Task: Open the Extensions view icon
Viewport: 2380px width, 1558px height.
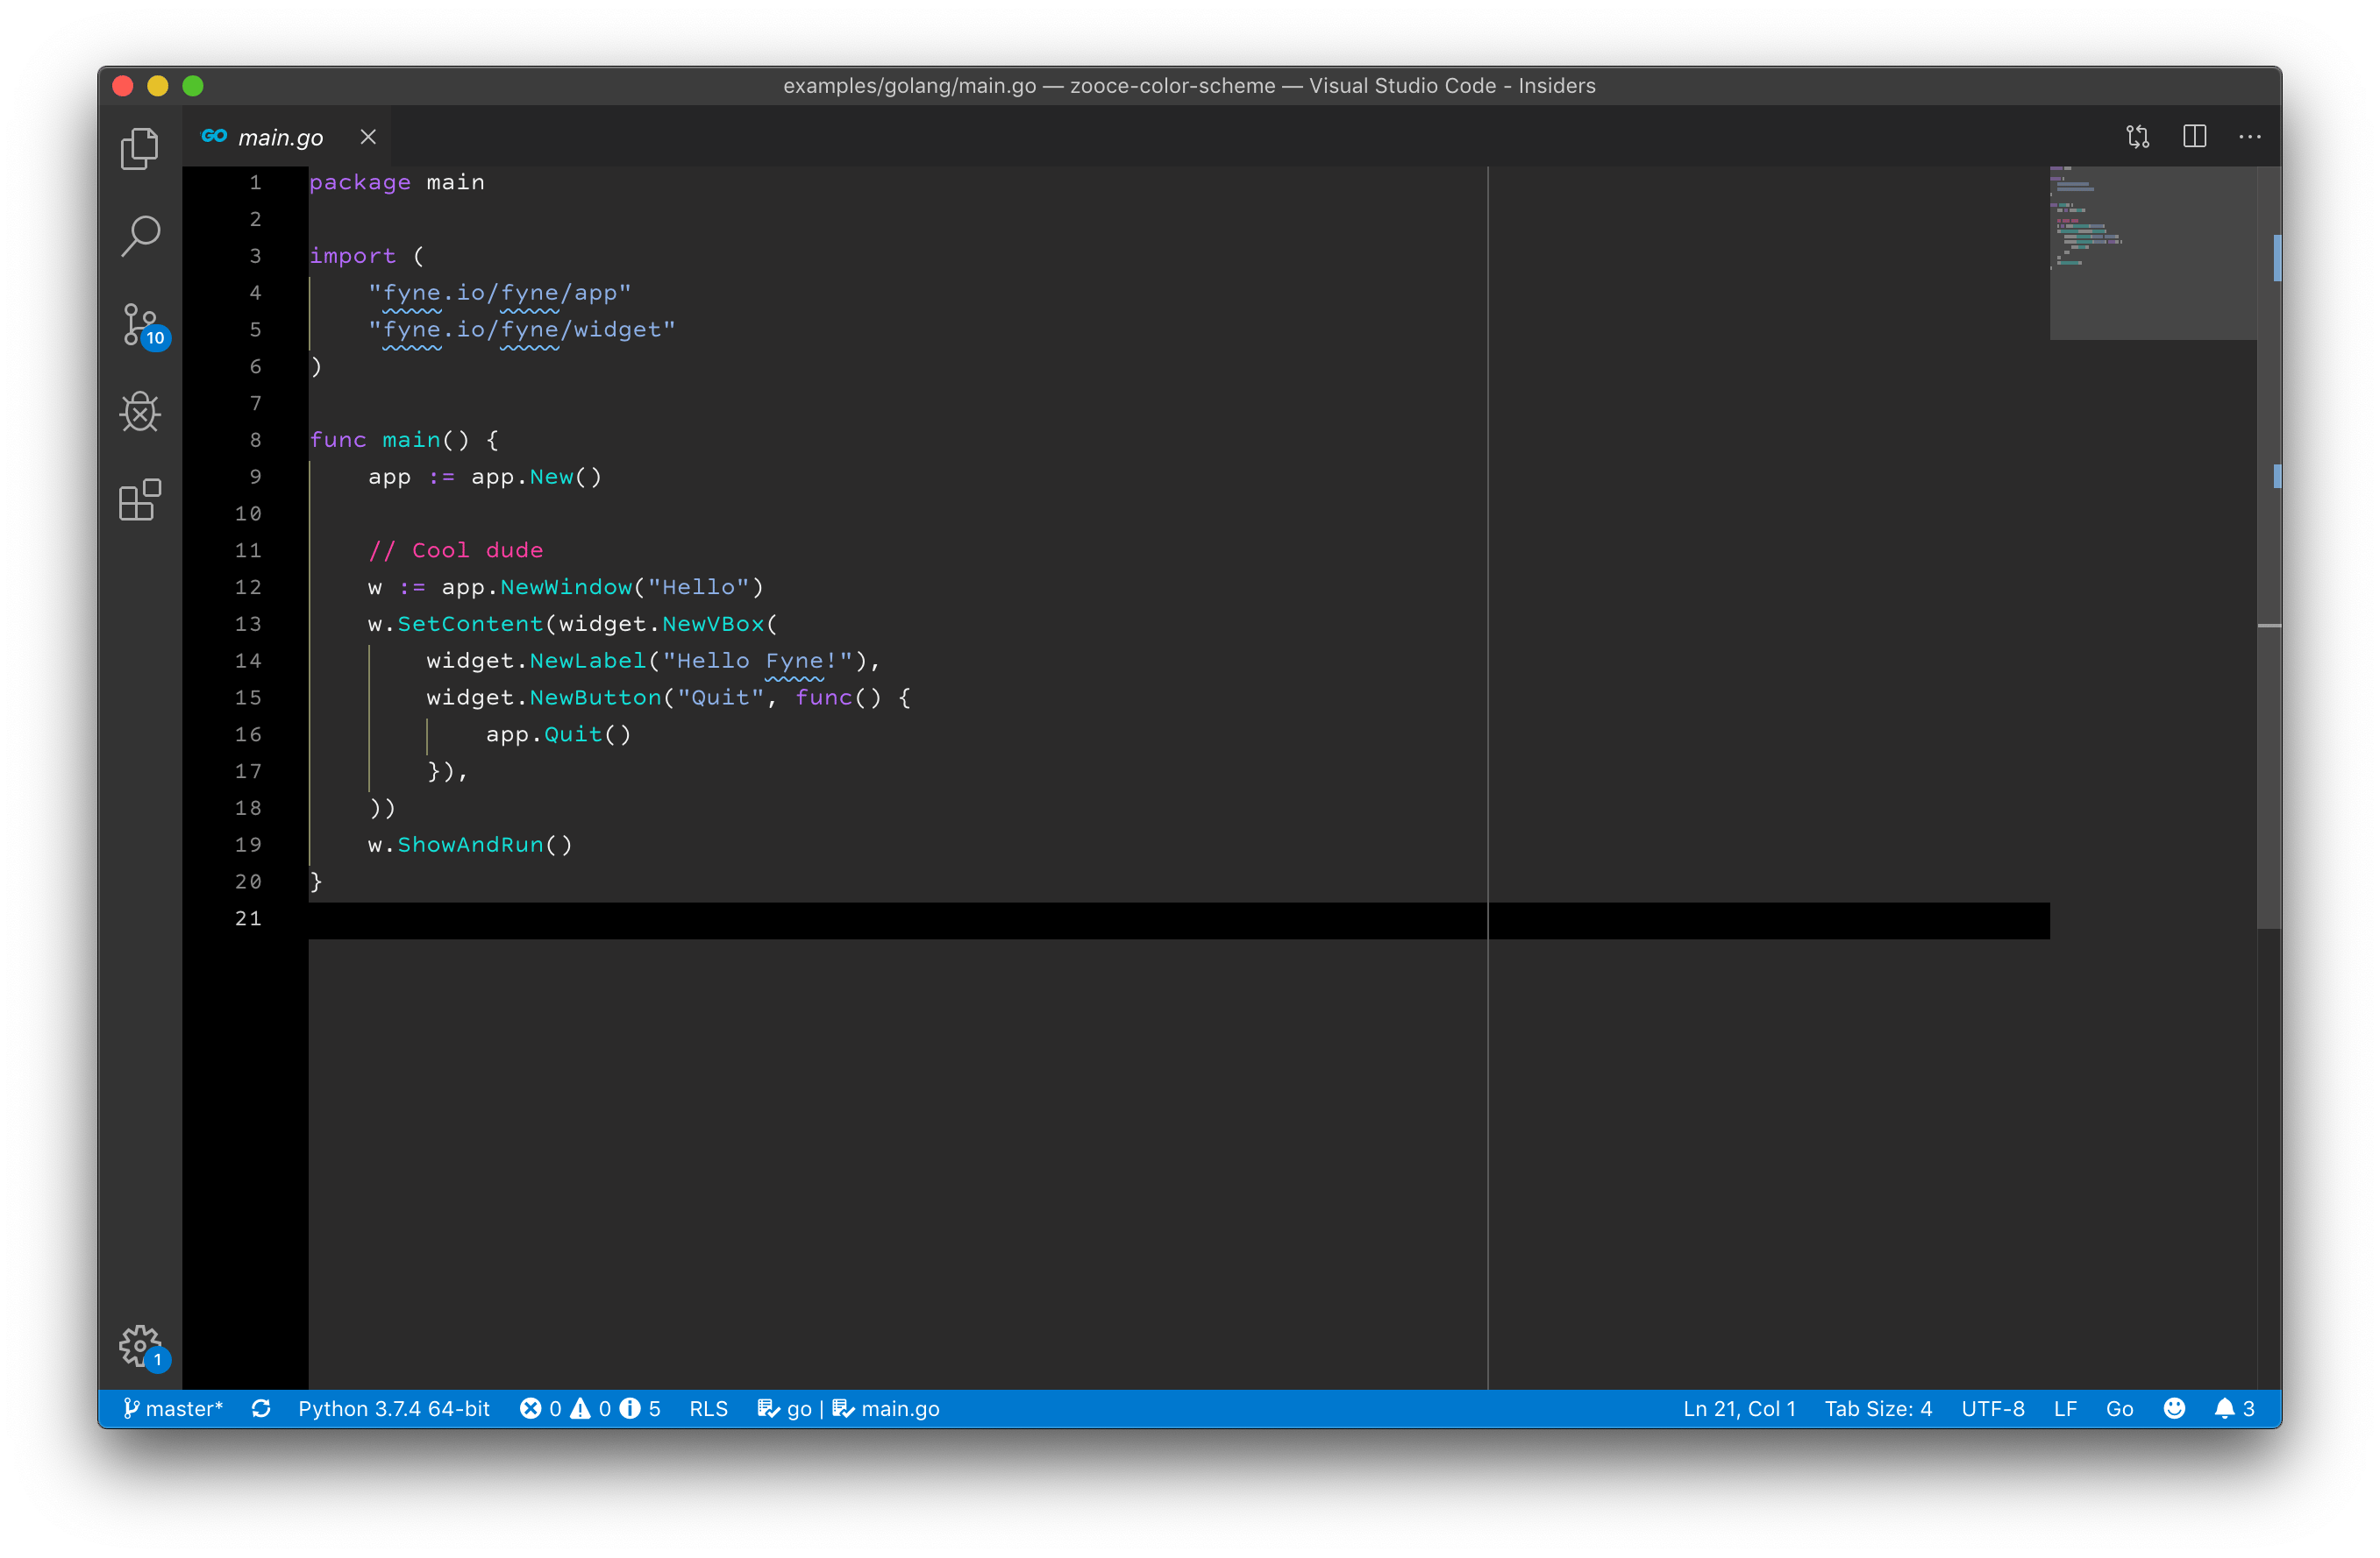Action: point(140,499)
